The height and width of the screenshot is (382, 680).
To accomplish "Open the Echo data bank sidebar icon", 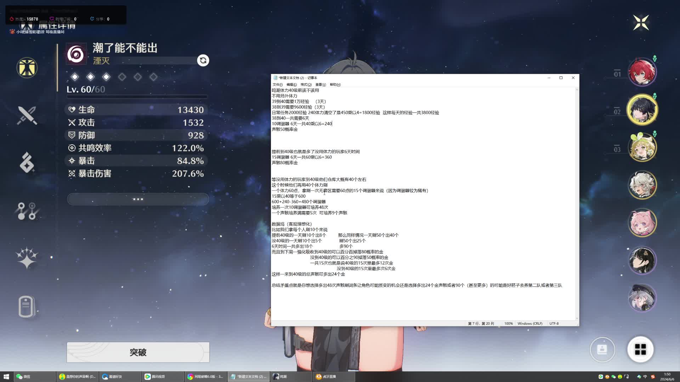I will pos(27,163).
